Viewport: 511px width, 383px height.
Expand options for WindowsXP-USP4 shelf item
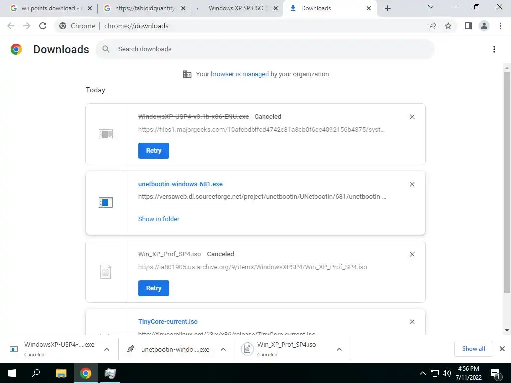tap(107, 349)
